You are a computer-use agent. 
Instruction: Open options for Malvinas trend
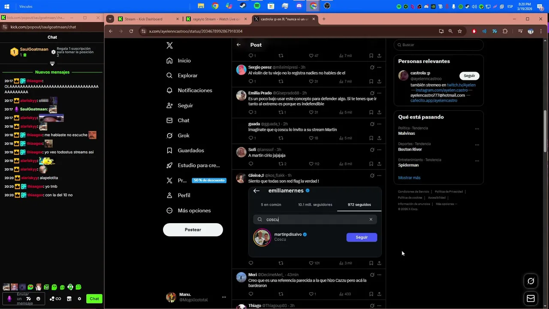[477, 129]
